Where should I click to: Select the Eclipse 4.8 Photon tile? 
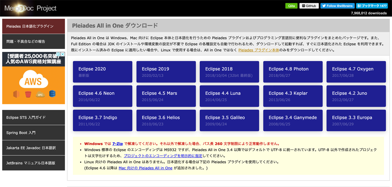coord(293,72)
